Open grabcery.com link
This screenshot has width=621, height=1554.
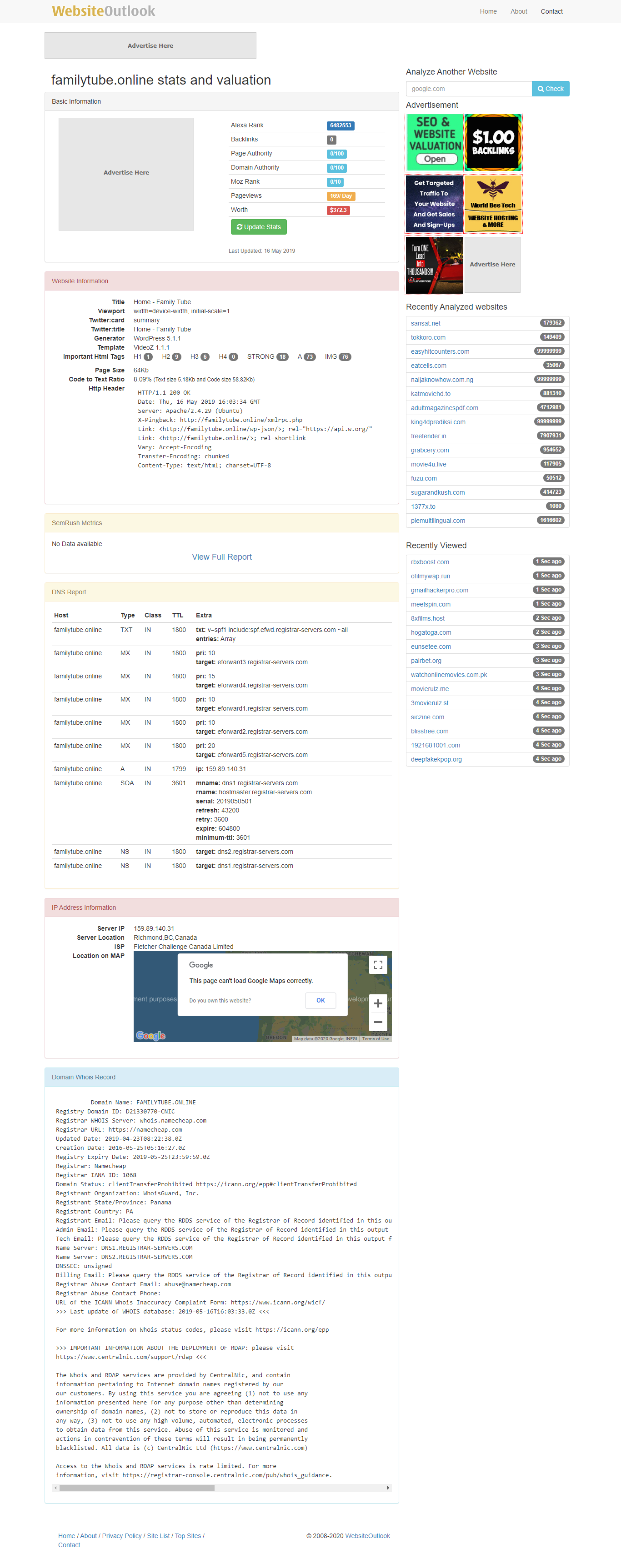coord(430,450)
